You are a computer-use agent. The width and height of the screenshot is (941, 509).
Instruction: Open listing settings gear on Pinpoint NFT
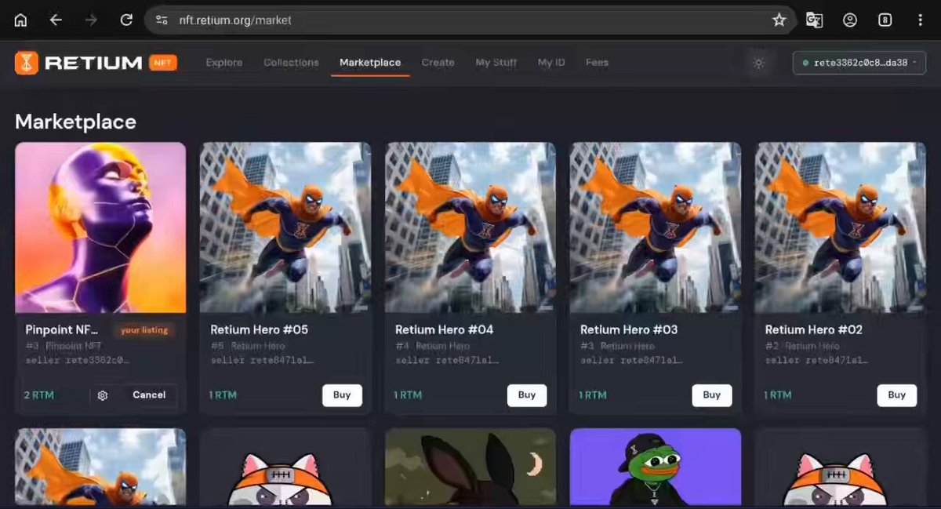102,395
